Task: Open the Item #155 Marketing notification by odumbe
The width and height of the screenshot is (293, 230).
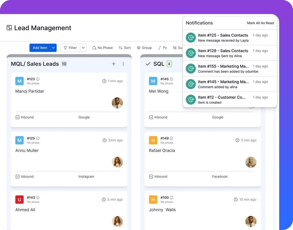Action: tap(230, 69)
